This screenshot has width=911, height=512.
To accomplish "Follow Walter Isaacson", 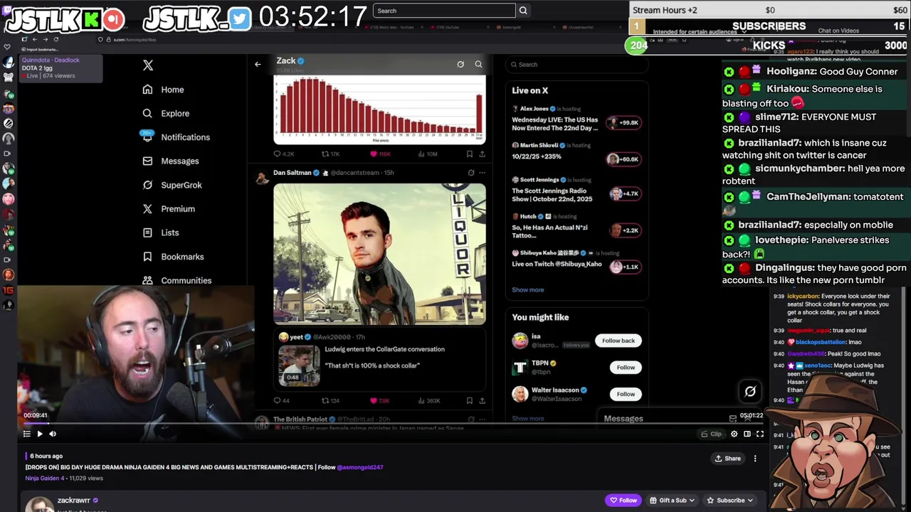I will point(626,394).
